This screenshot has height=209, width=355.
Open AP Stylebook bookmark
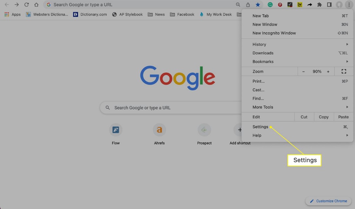point(127,14)
